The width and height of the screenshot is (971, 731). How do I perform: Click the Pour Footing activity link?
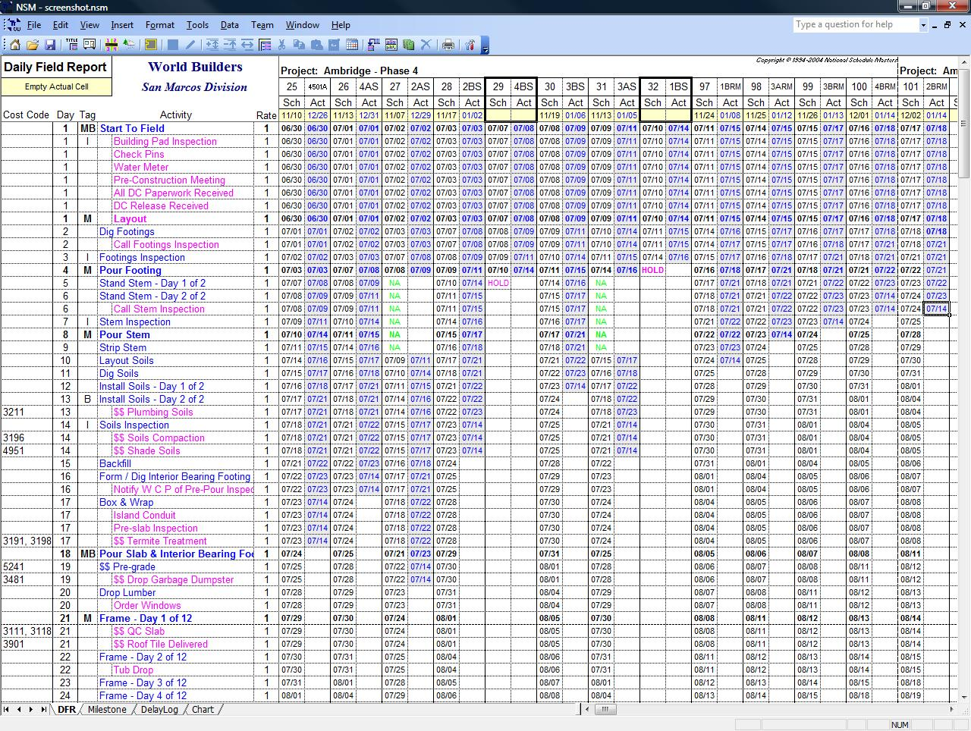(130, 270)
